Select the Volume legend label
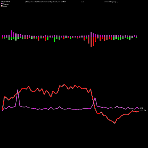The width and height of the screenshot is (148, 148). 6,4
